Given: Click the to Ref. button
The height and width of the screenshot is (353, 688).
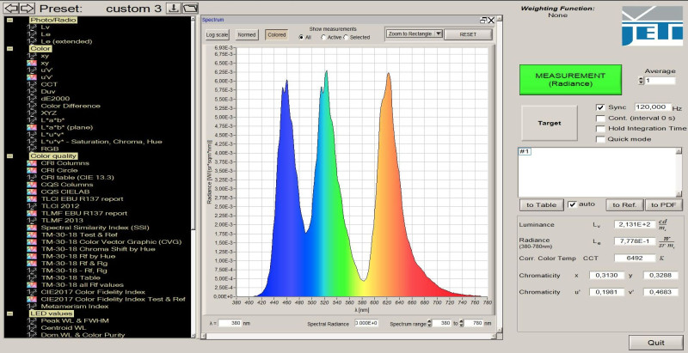Looking at the screenshot, I should click(x=625, y=205).
